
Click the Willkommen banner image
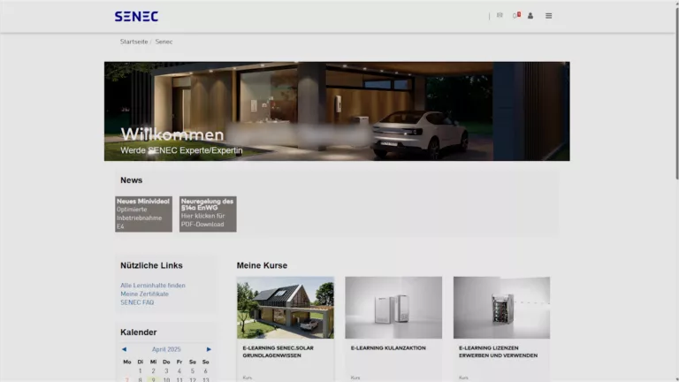point(337,111)
